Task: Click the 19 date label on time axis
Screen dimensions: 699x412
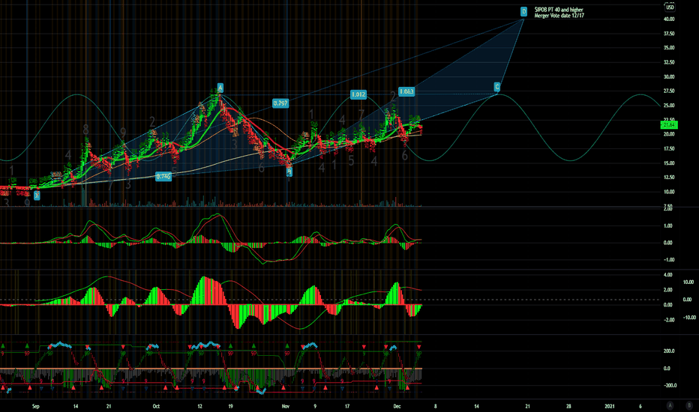Action: coord(230,406)
